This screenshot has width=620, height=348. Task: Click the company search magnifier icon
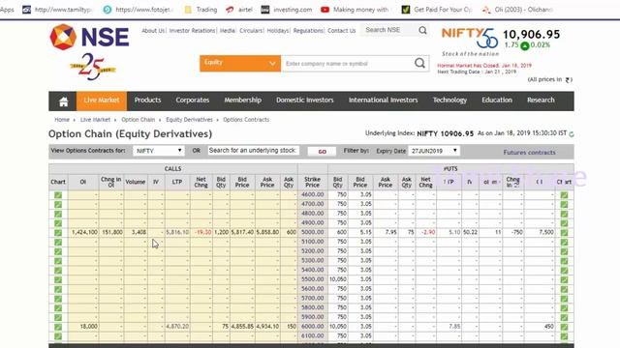[x=419, y=63]
